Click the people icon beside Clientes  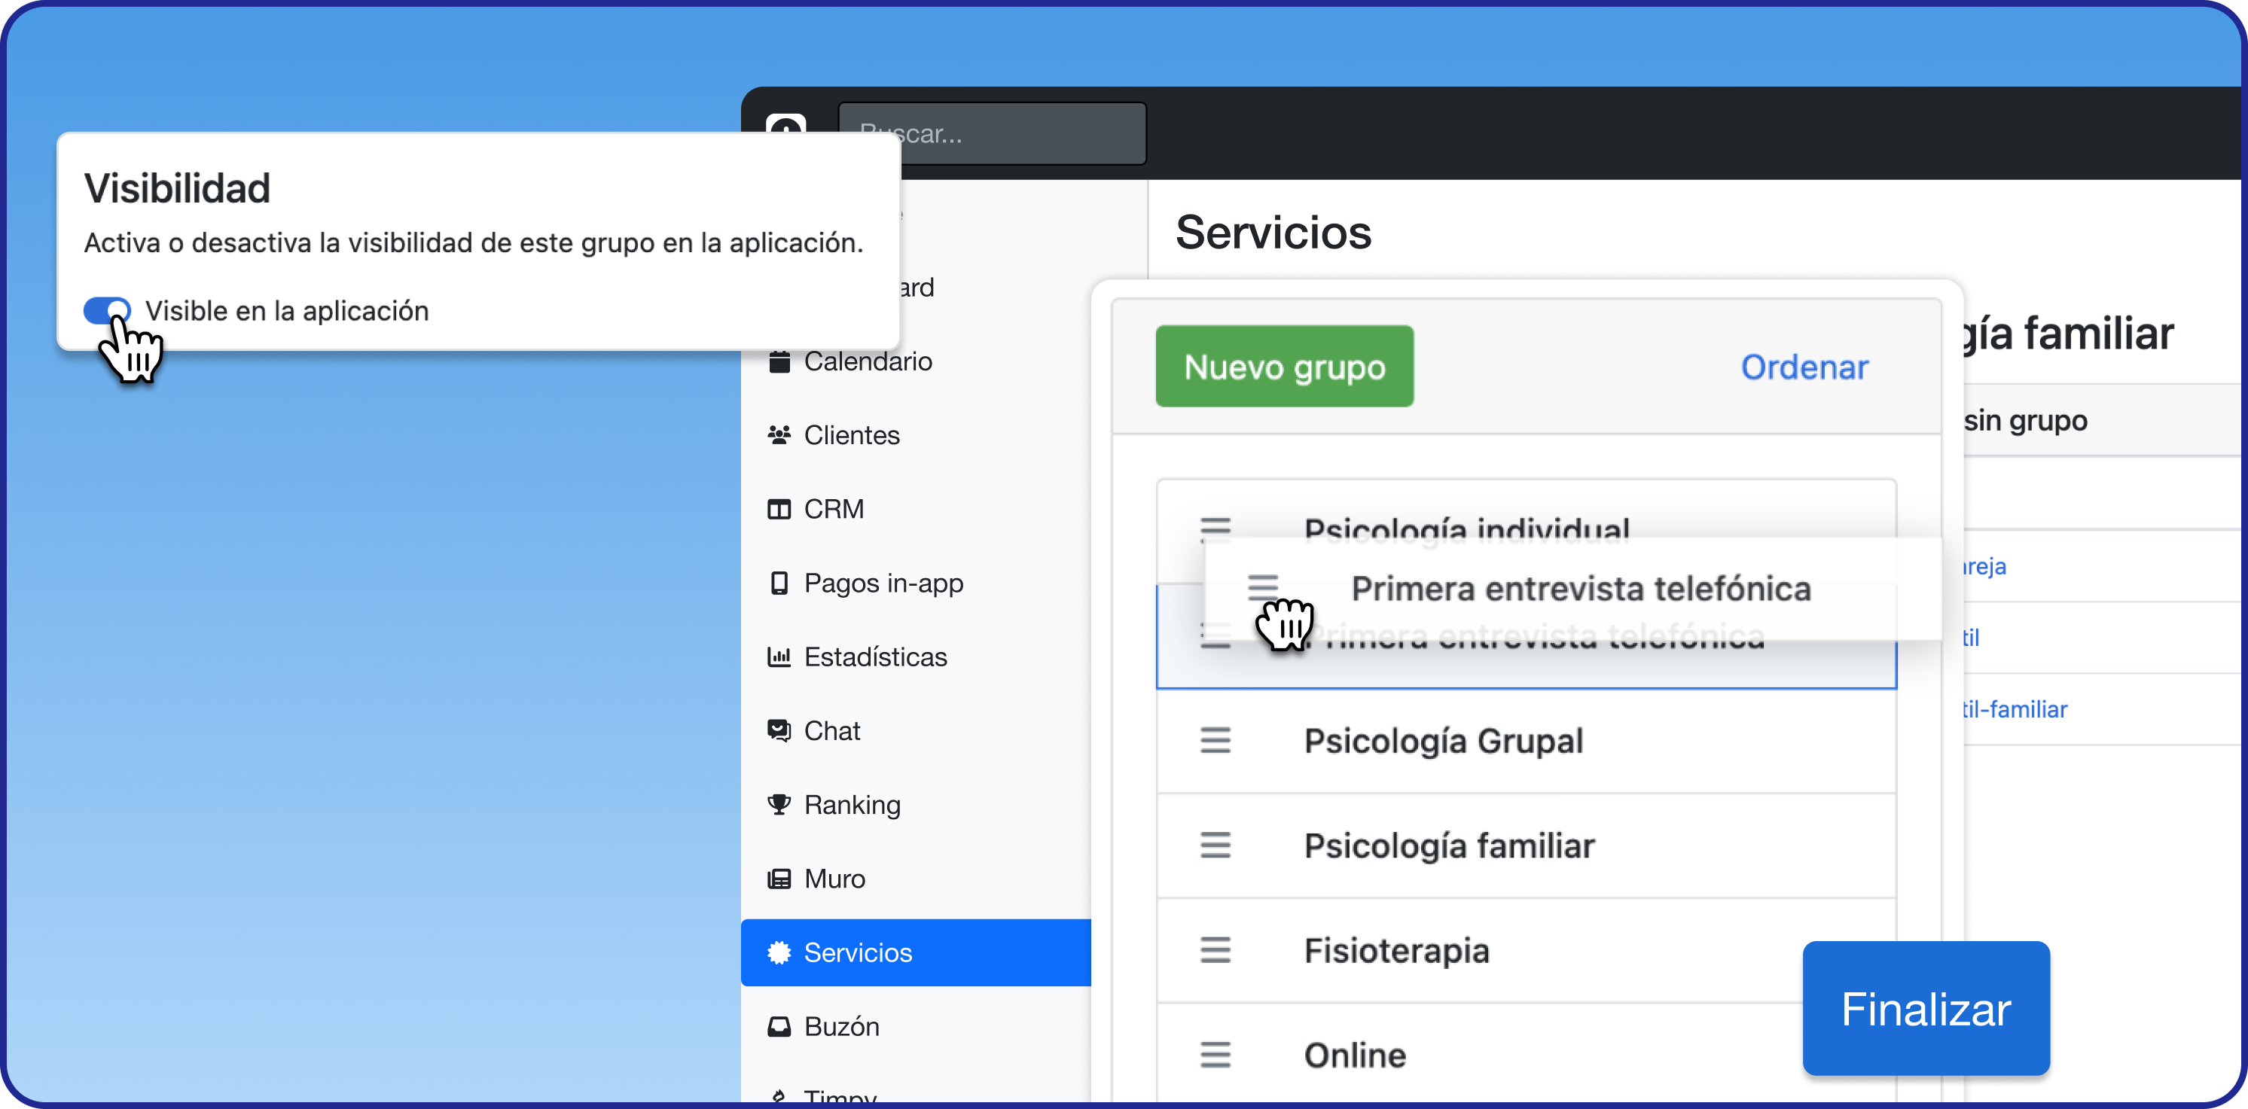[779, 434]
